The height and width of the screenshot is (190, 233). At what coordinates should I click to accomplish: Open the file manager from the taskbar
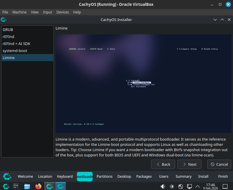[x=27, y=186]
